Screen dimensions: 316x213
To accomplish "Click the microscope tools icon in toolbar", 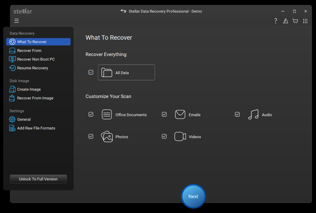I will click(285, 21).
